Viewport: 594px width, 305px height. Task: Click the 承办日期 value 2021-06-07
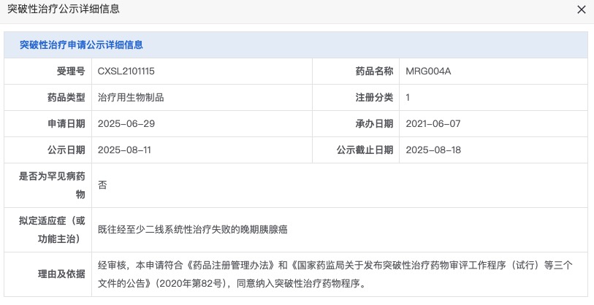(x=433, y=124)
